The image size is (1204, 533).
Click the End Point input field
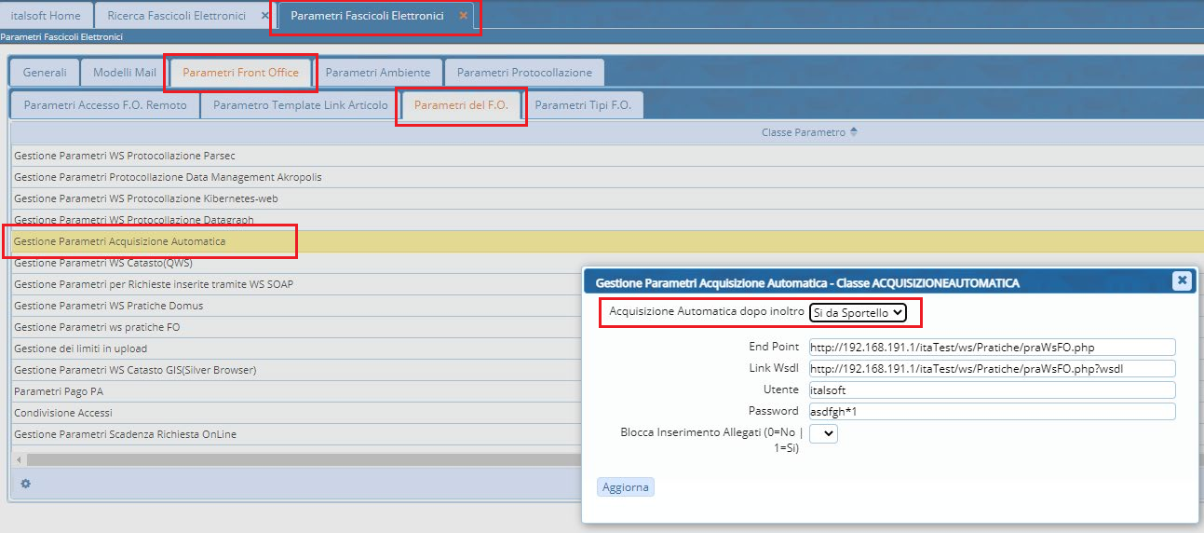[x=992, y=348]
